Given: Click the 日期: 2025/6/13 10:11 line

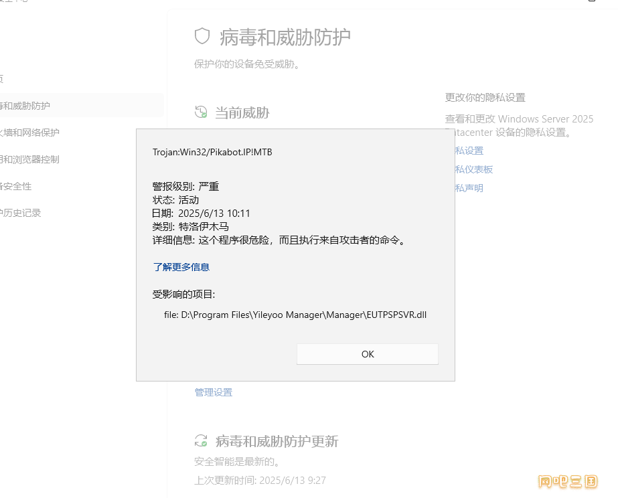Looking at the screenshot, I should click(201, 213).
